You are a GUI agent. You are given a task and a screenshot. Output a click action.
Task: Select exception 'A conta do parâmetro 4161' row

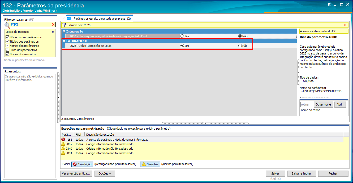[202, 140]
